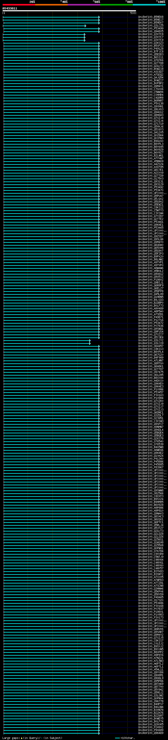Viewport: 168px width, 740px height.
Task: Click the text UniRef100_P30163
Action: tap(150, 395)
